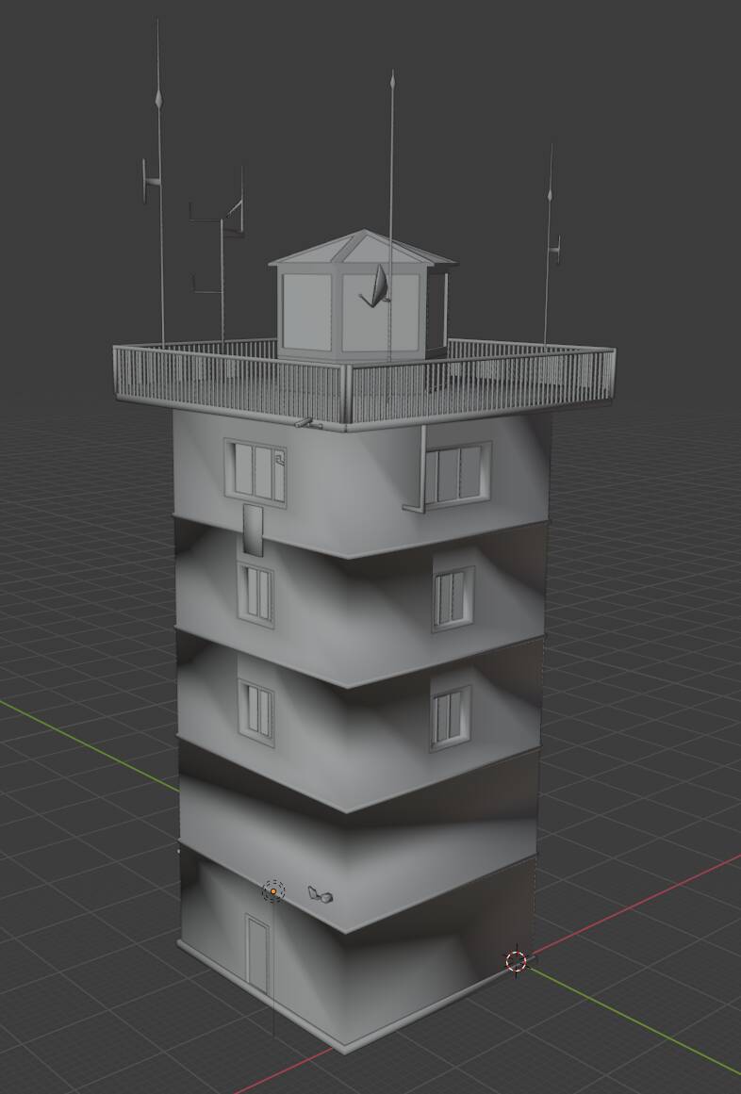Select the front door at the tower base

tap(256, 953)
